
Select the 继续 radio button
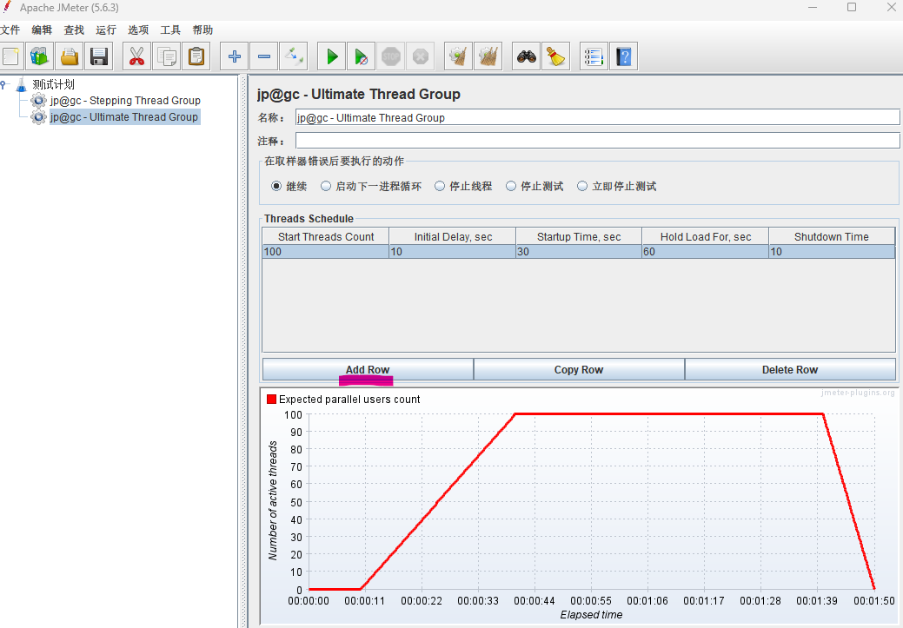tap(276, 186)
